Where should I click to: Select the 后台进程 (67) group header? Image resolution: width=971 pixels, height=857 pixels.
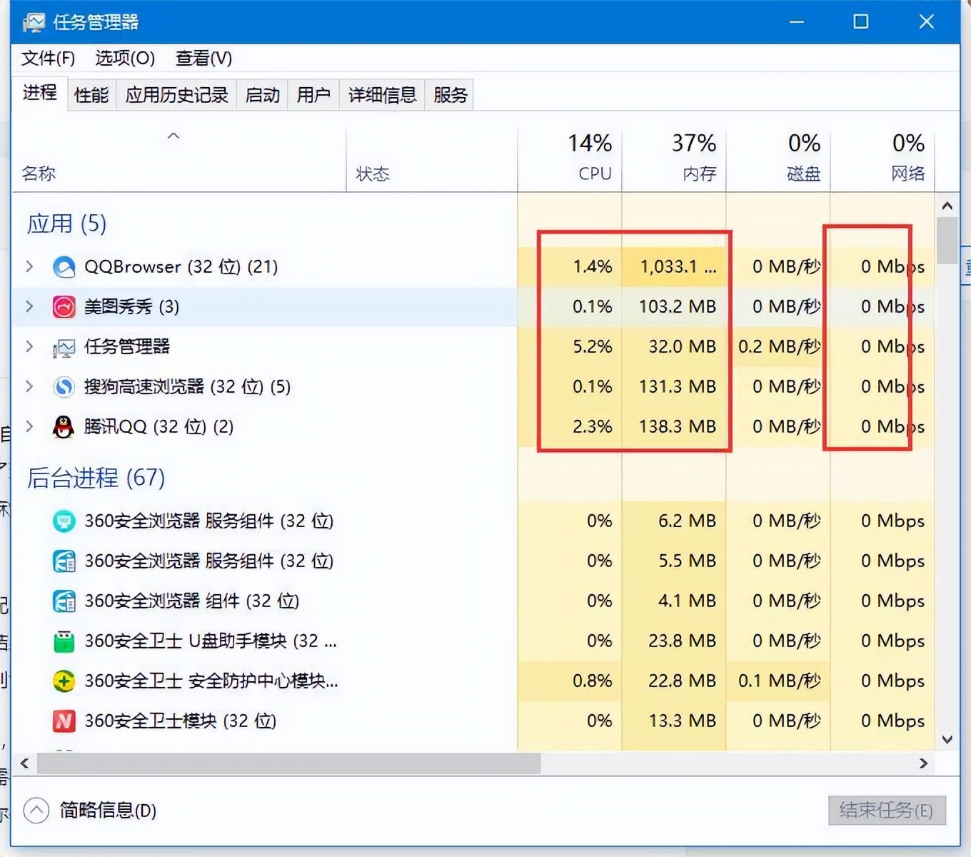(x=96, y=478)
